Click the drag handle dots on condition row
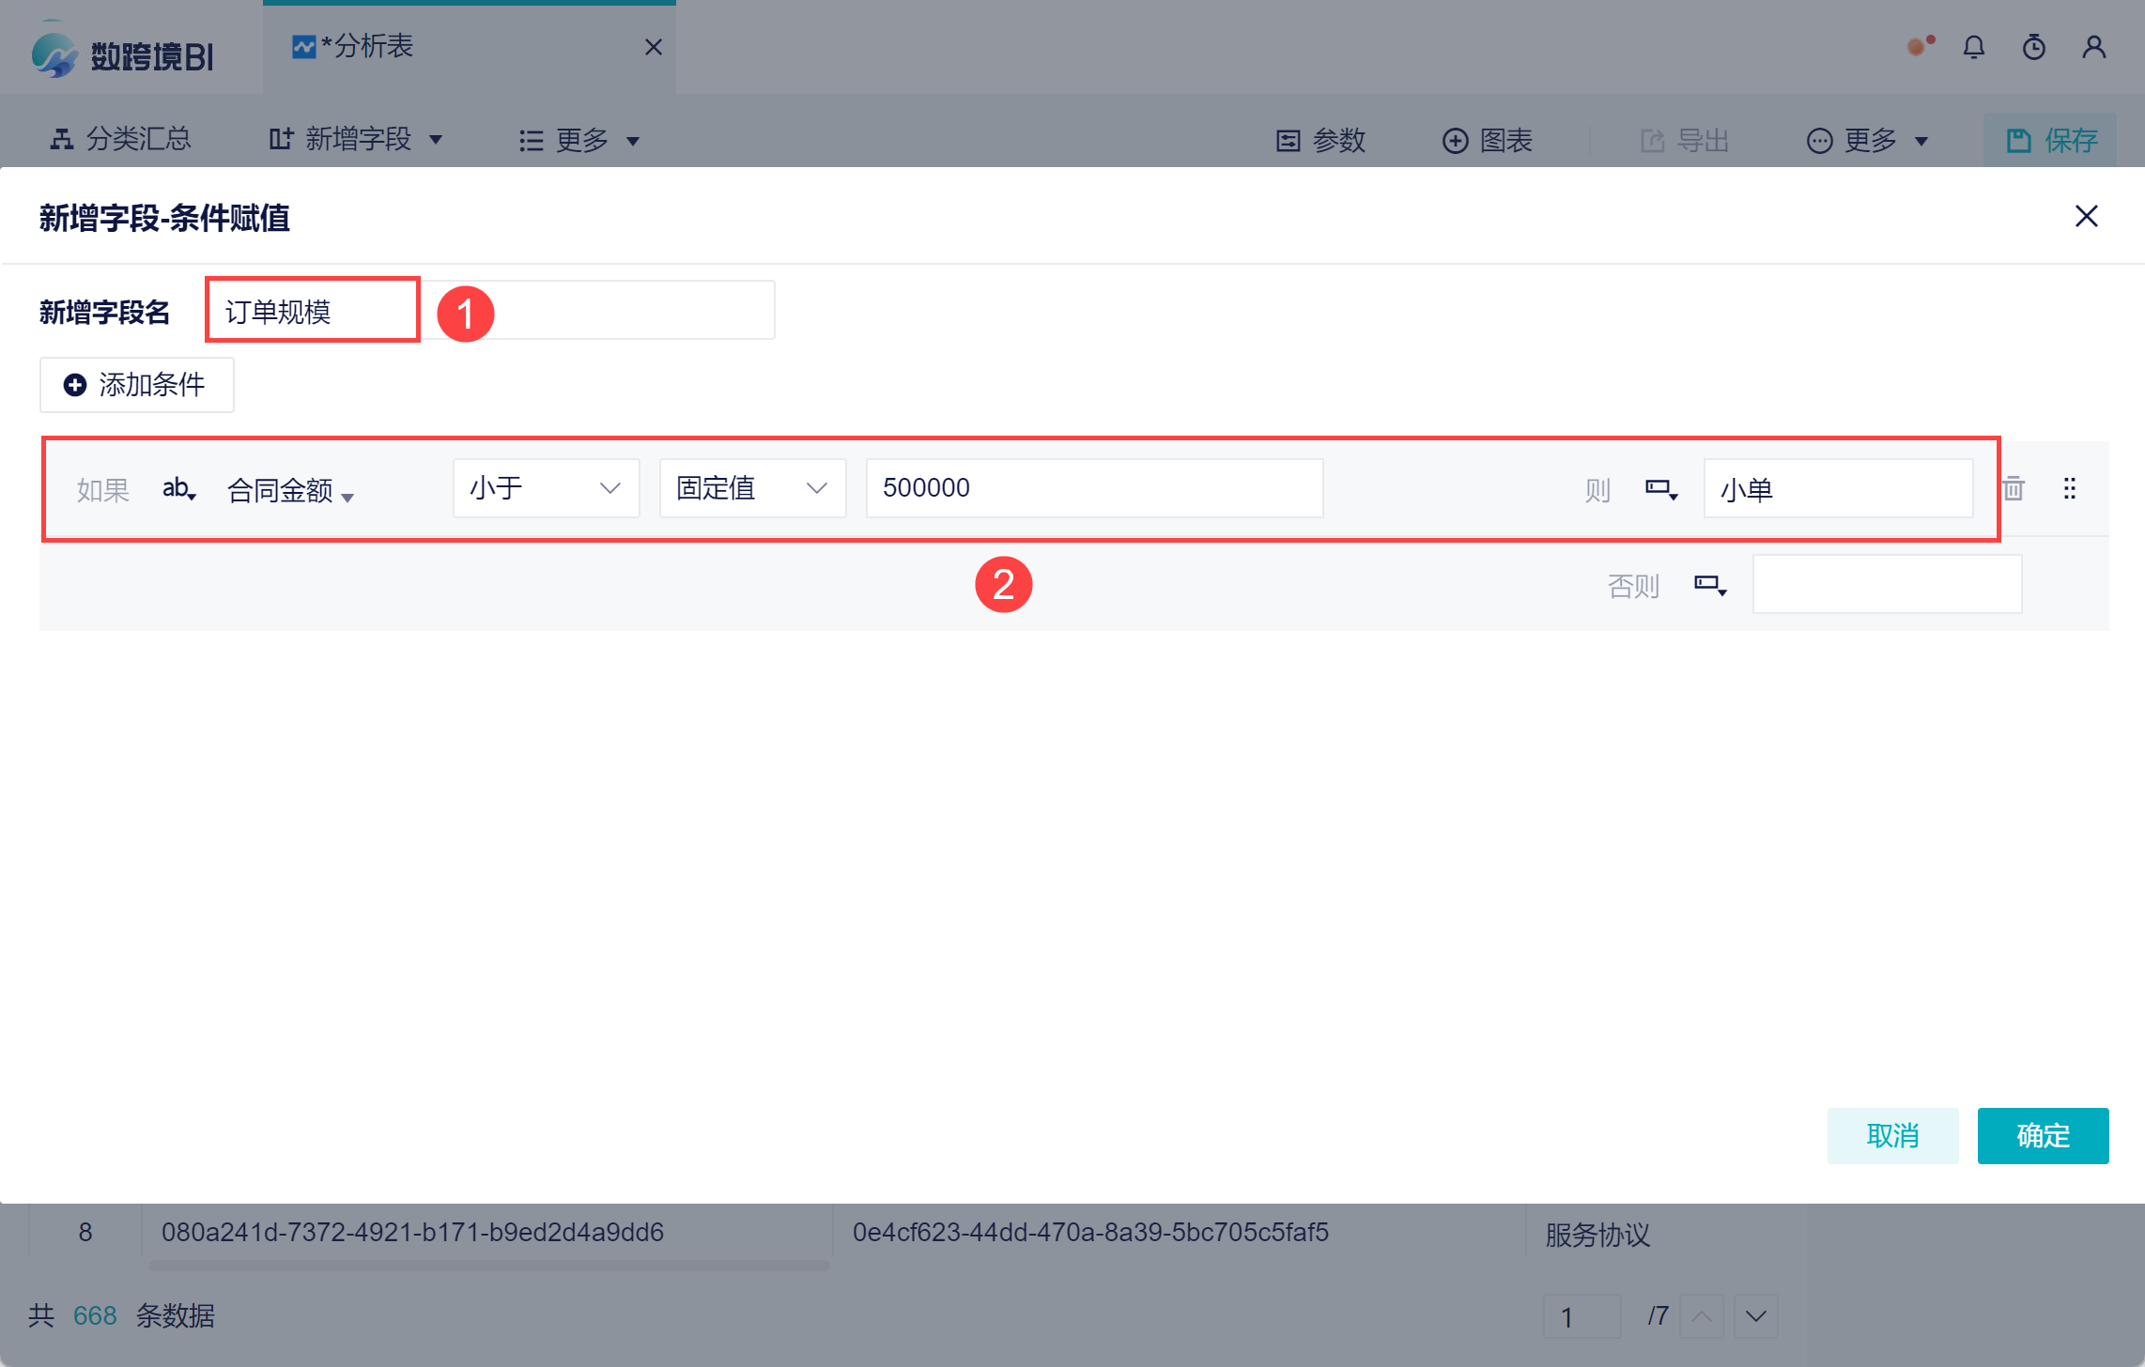 2070,488
